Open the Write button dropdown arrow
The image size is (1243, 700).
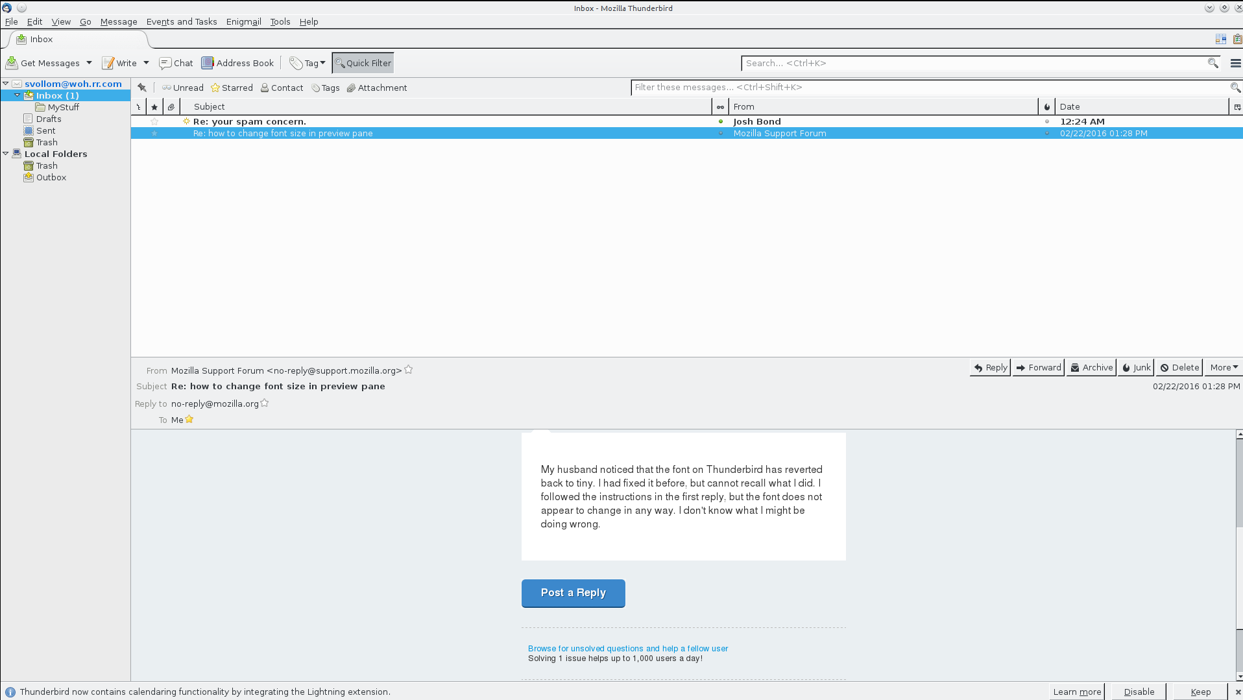click(146, 63)
